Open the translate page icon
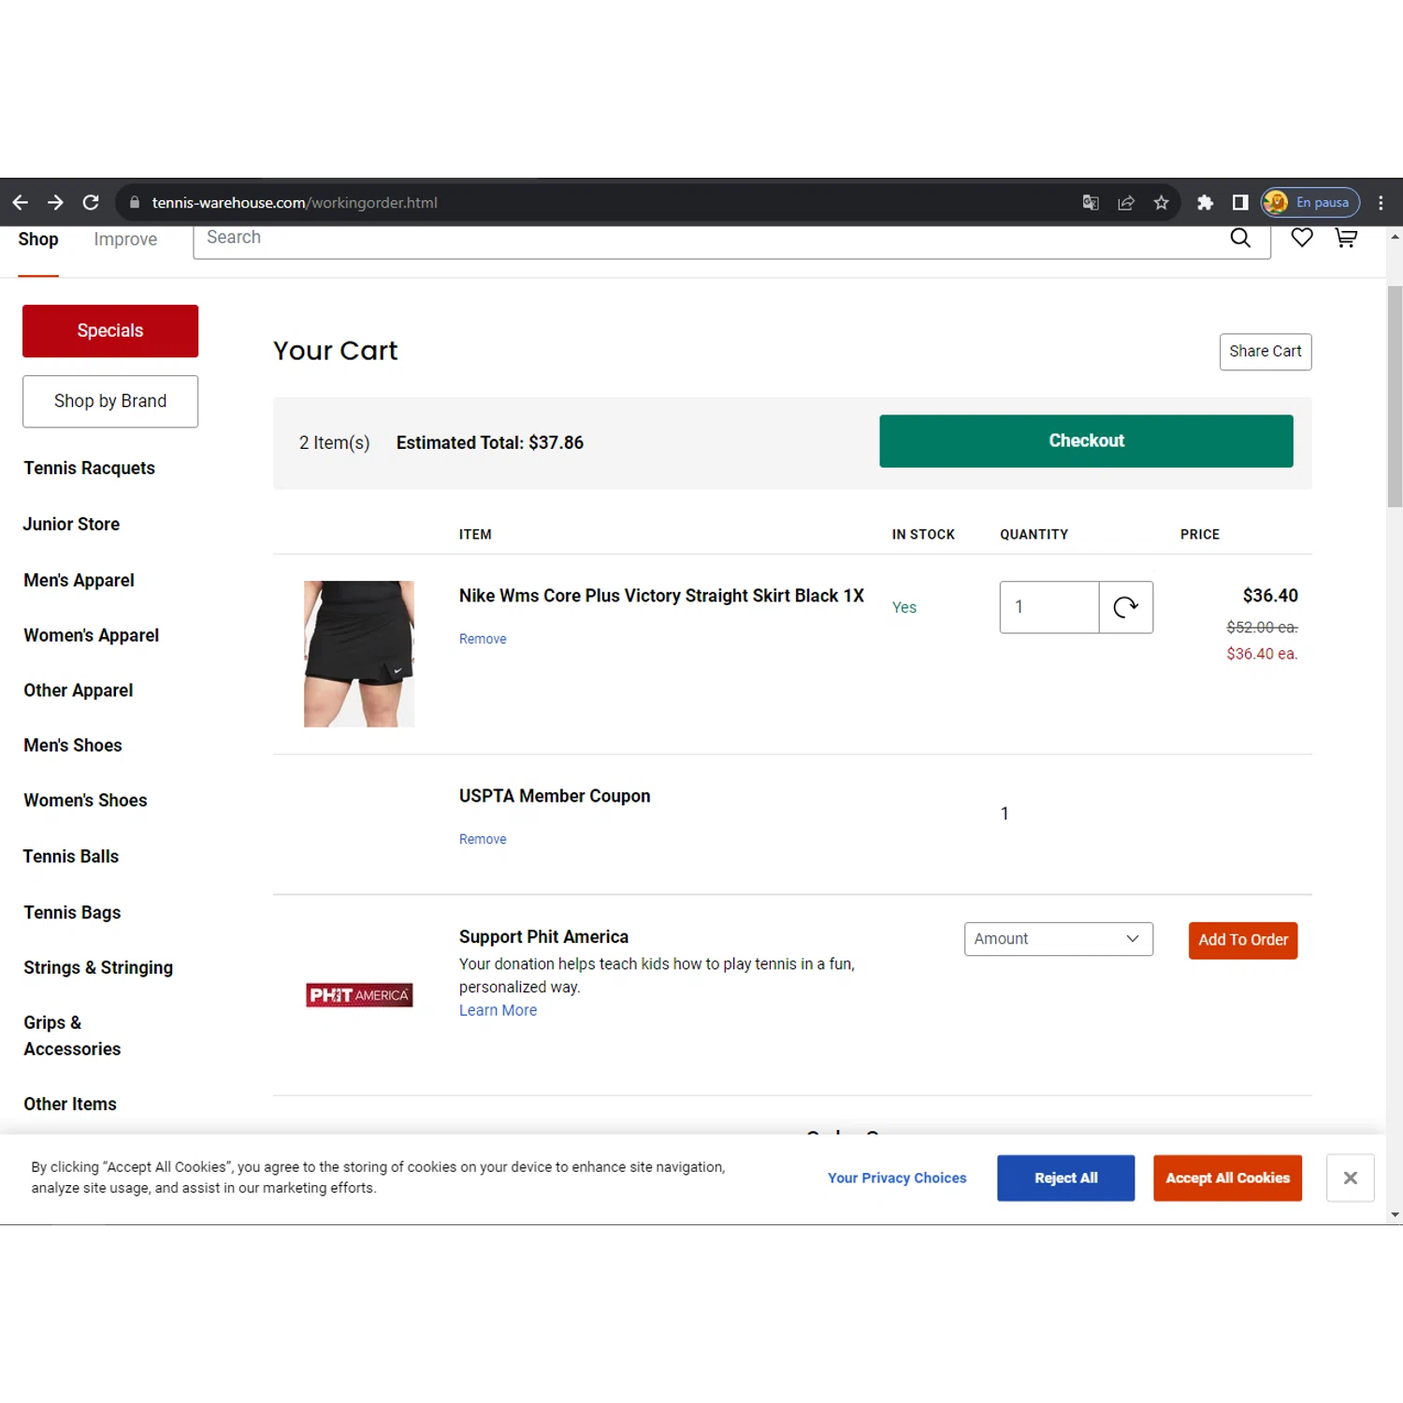This screenshot has height=1403, width=1403. [1091, 202]
